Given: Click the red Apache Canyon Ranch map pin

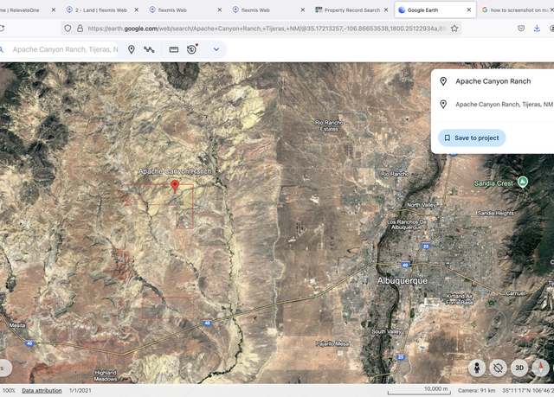Looking at the screenshot, I should click(175, 186).
